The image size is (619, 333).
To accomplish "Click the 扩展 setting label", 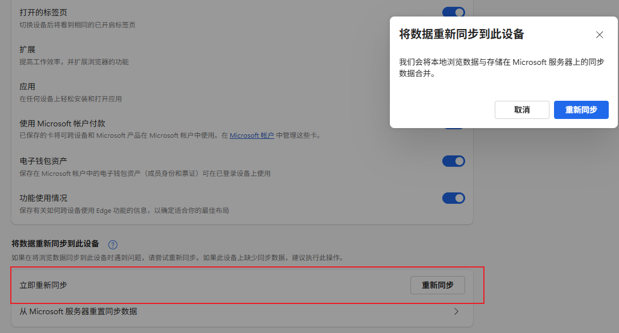I will click(27, 50).
